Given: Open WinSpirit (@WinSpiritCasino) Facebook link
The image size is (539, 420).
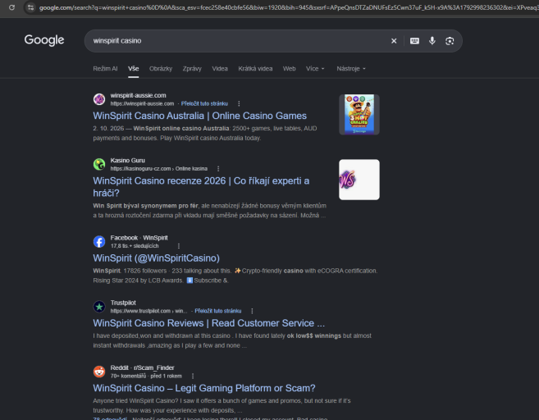Looking at the screenshot, I should point(156,258).
